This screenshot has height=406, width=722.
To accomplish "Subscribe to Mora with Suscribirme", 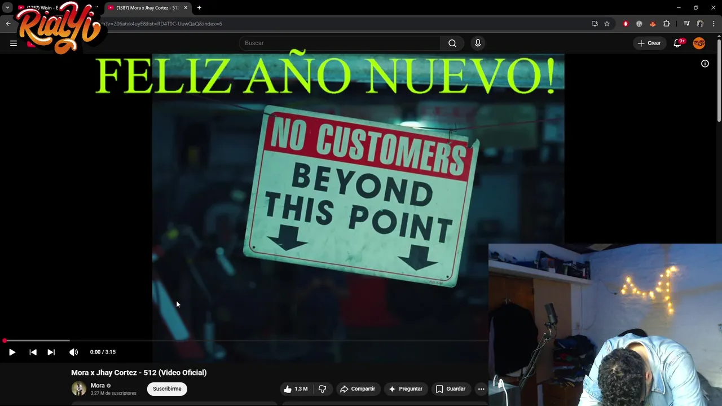I will point(167,389).
